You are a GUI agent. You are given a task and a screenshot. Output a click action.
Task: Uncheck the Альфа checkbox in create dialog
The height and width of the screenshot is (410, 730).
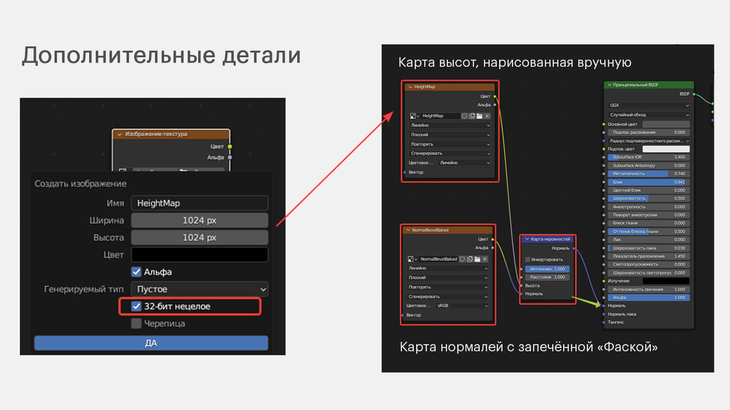(x=137, y=272)
